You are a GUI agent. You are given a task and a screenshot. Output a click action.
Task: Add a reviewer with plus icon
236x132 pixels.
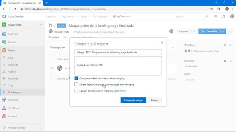click(230, 61)
